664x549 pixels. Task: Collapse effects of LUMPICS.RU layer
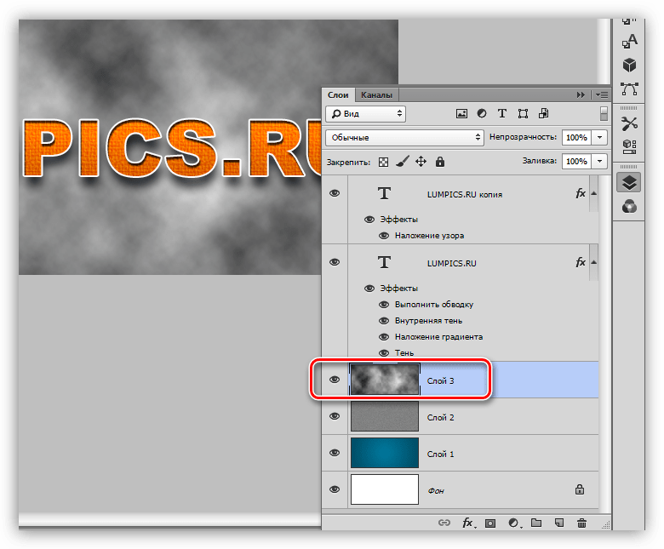[x=594, y=262]
